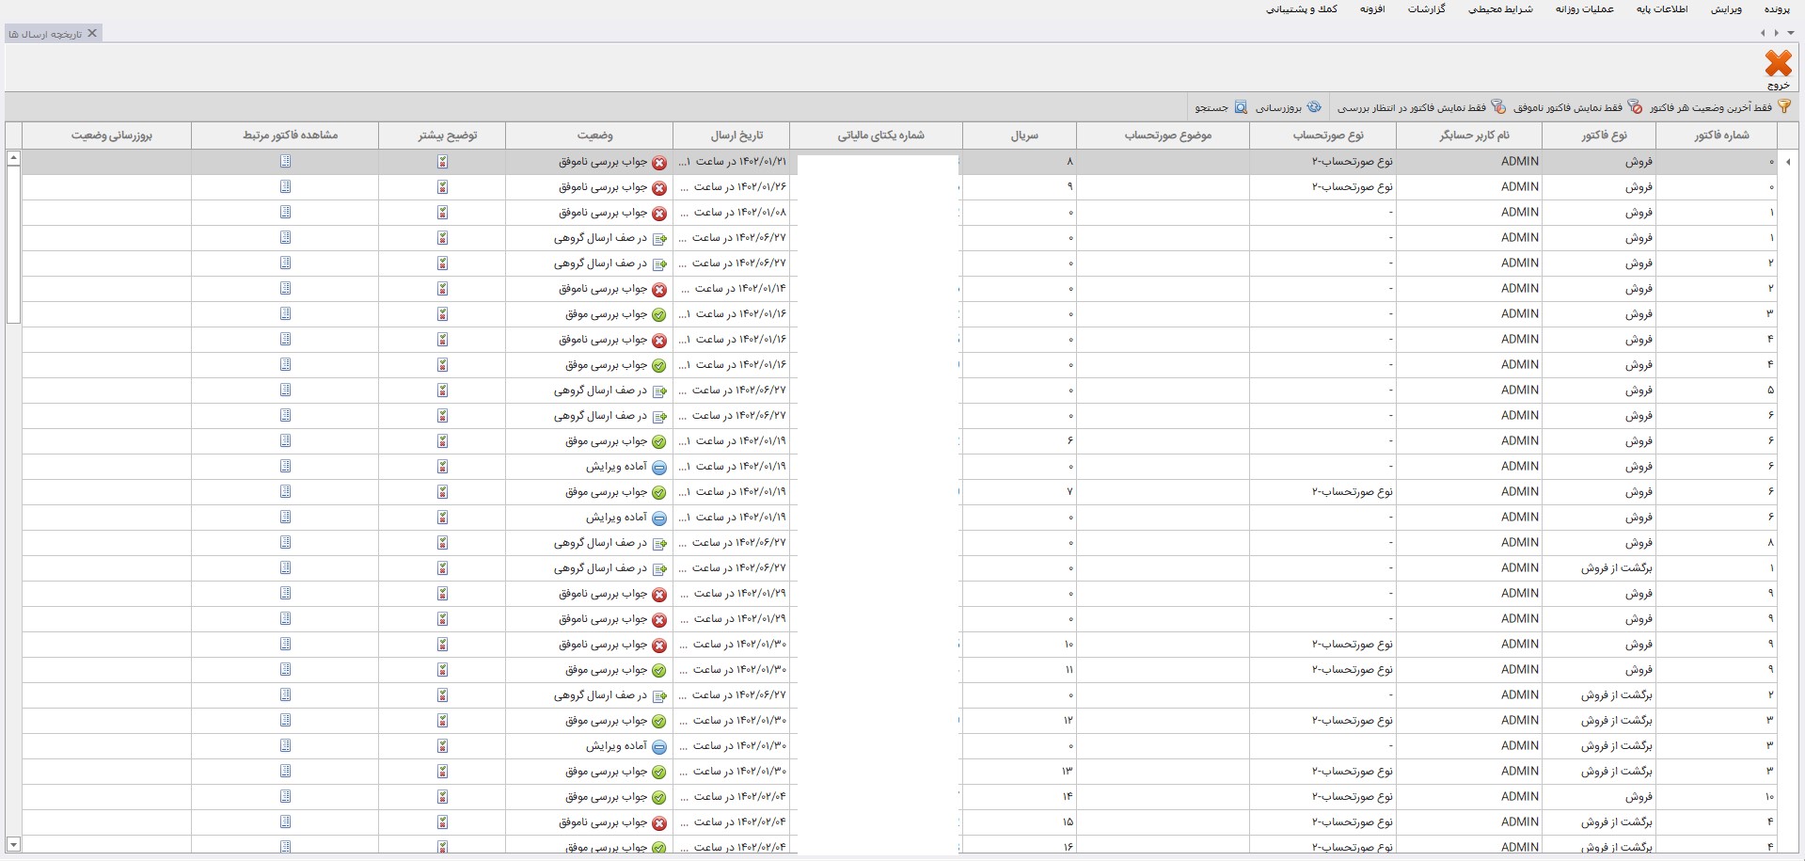The image size is (1805, 861).
Task: Toggle فقط نمایش فاکتور ناموفق filter
Action: point(1635,107)
